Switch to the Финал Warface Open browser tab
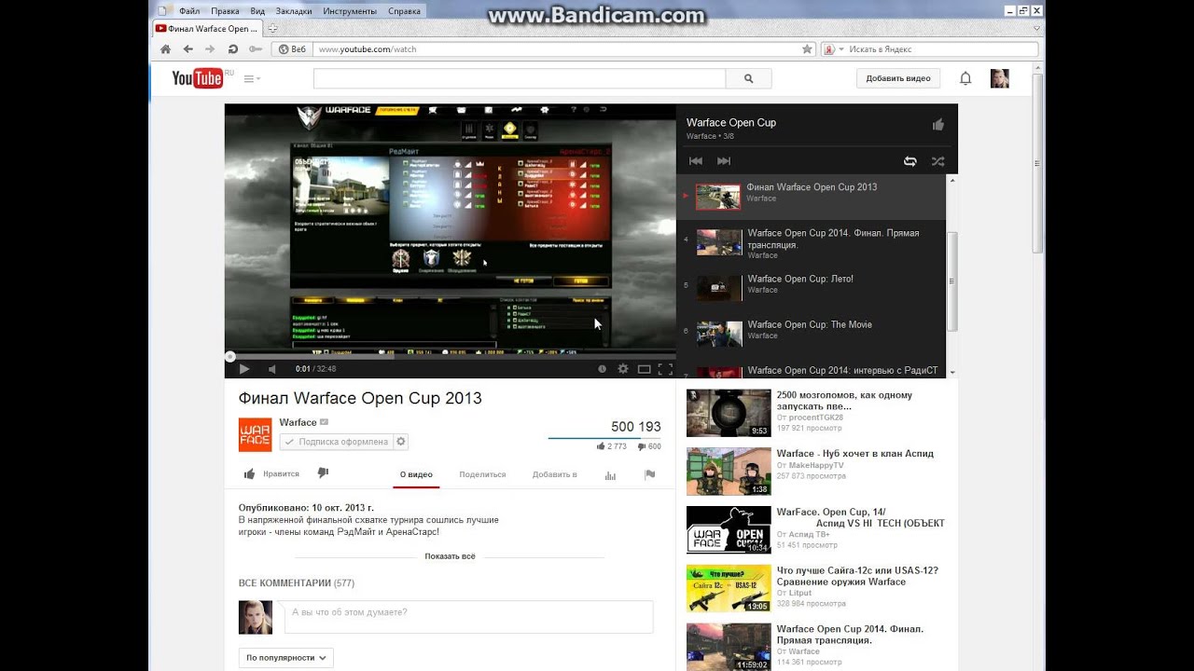This screenshot has height=671, width=1194. (207, 29)
